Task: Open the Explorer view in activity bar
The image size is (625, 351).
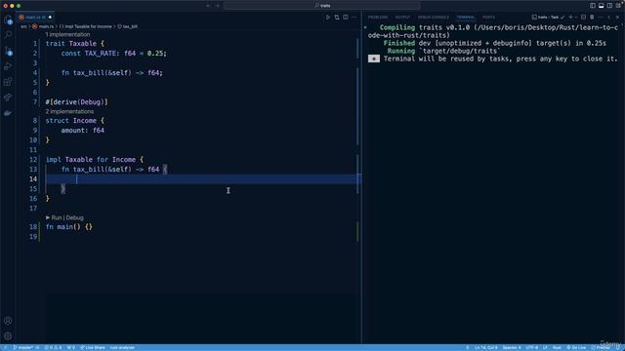Action: (x=8, y=19)
